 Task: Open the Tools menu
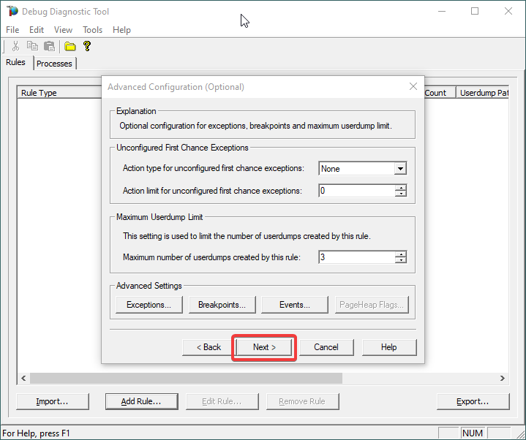point(93,30)
